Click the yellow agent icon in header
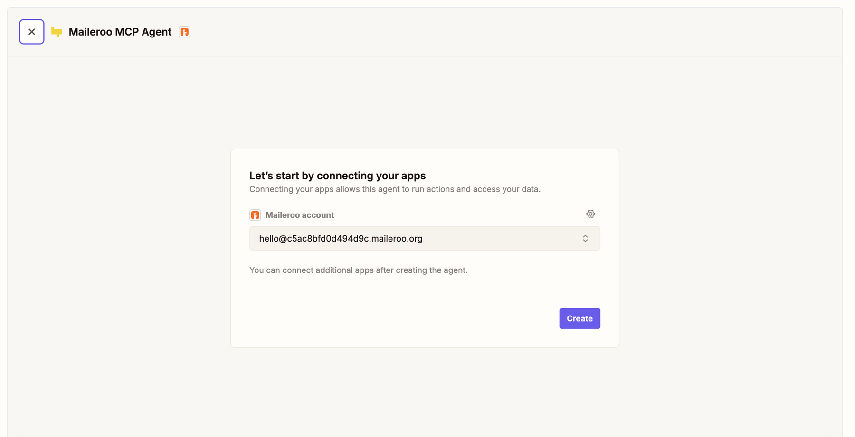 (x=57, y=32)
